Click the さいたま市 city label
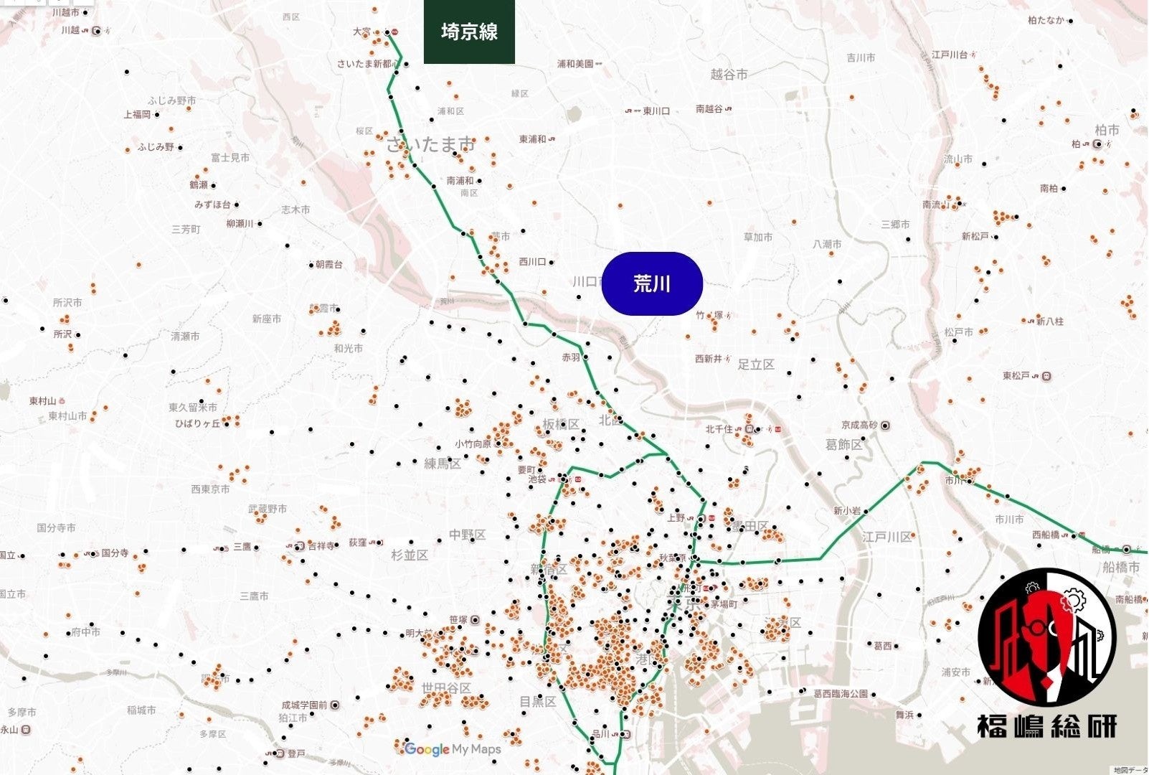The image size is (1149, 775). [x=430, y=144]
